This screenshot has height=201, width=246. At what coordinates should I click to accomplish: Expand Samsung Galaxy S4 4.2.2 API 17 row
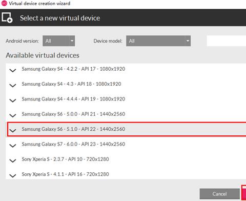13,70
